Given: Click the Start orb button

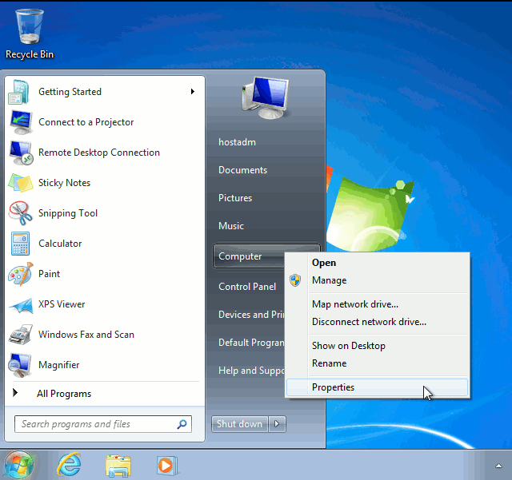Looking at the screenshot, I should (19, 464).
